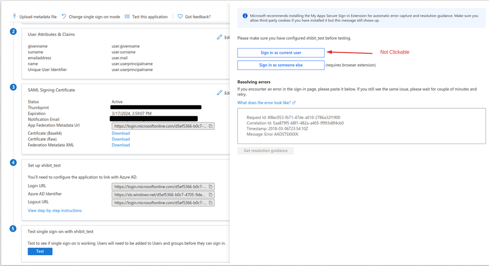Click the info icon in the recommendation banner
The image size is (489, 266).
245,16
